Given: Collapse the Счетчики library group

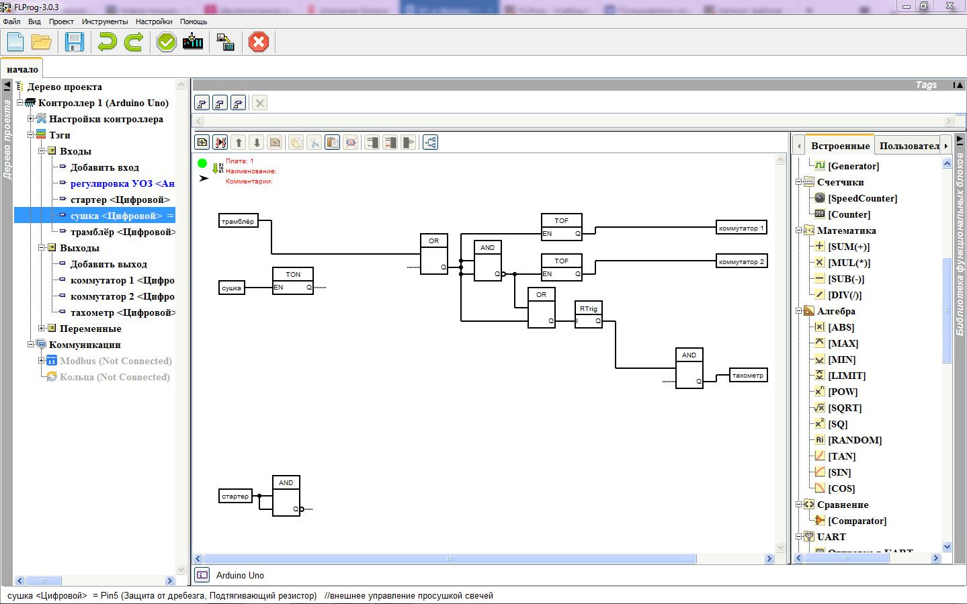Looking at the screenshot, I should [799, 182].
